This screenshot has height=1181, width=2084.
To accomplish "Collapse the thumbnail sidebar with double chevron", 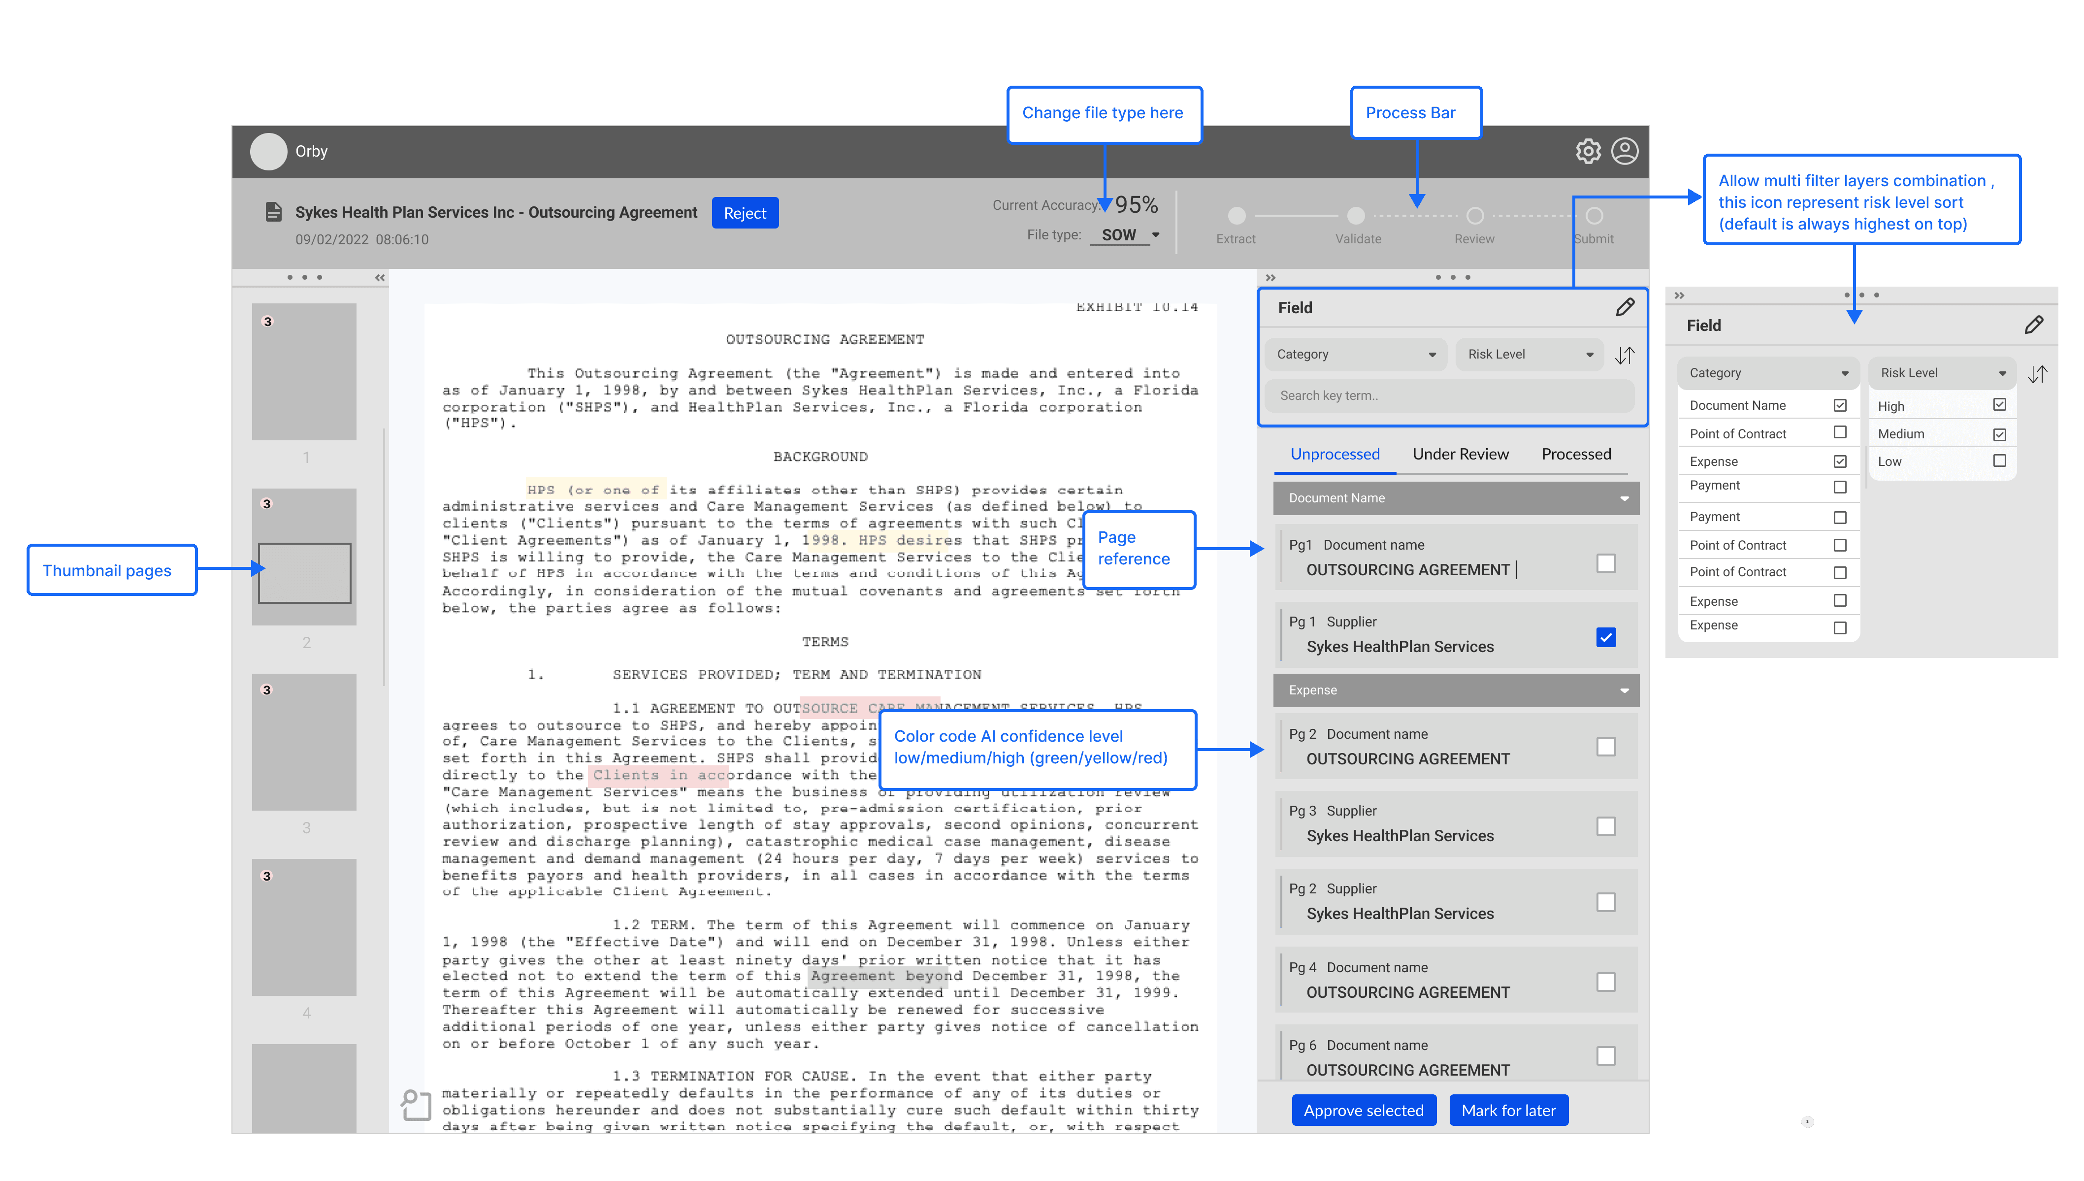I will 380,277.
